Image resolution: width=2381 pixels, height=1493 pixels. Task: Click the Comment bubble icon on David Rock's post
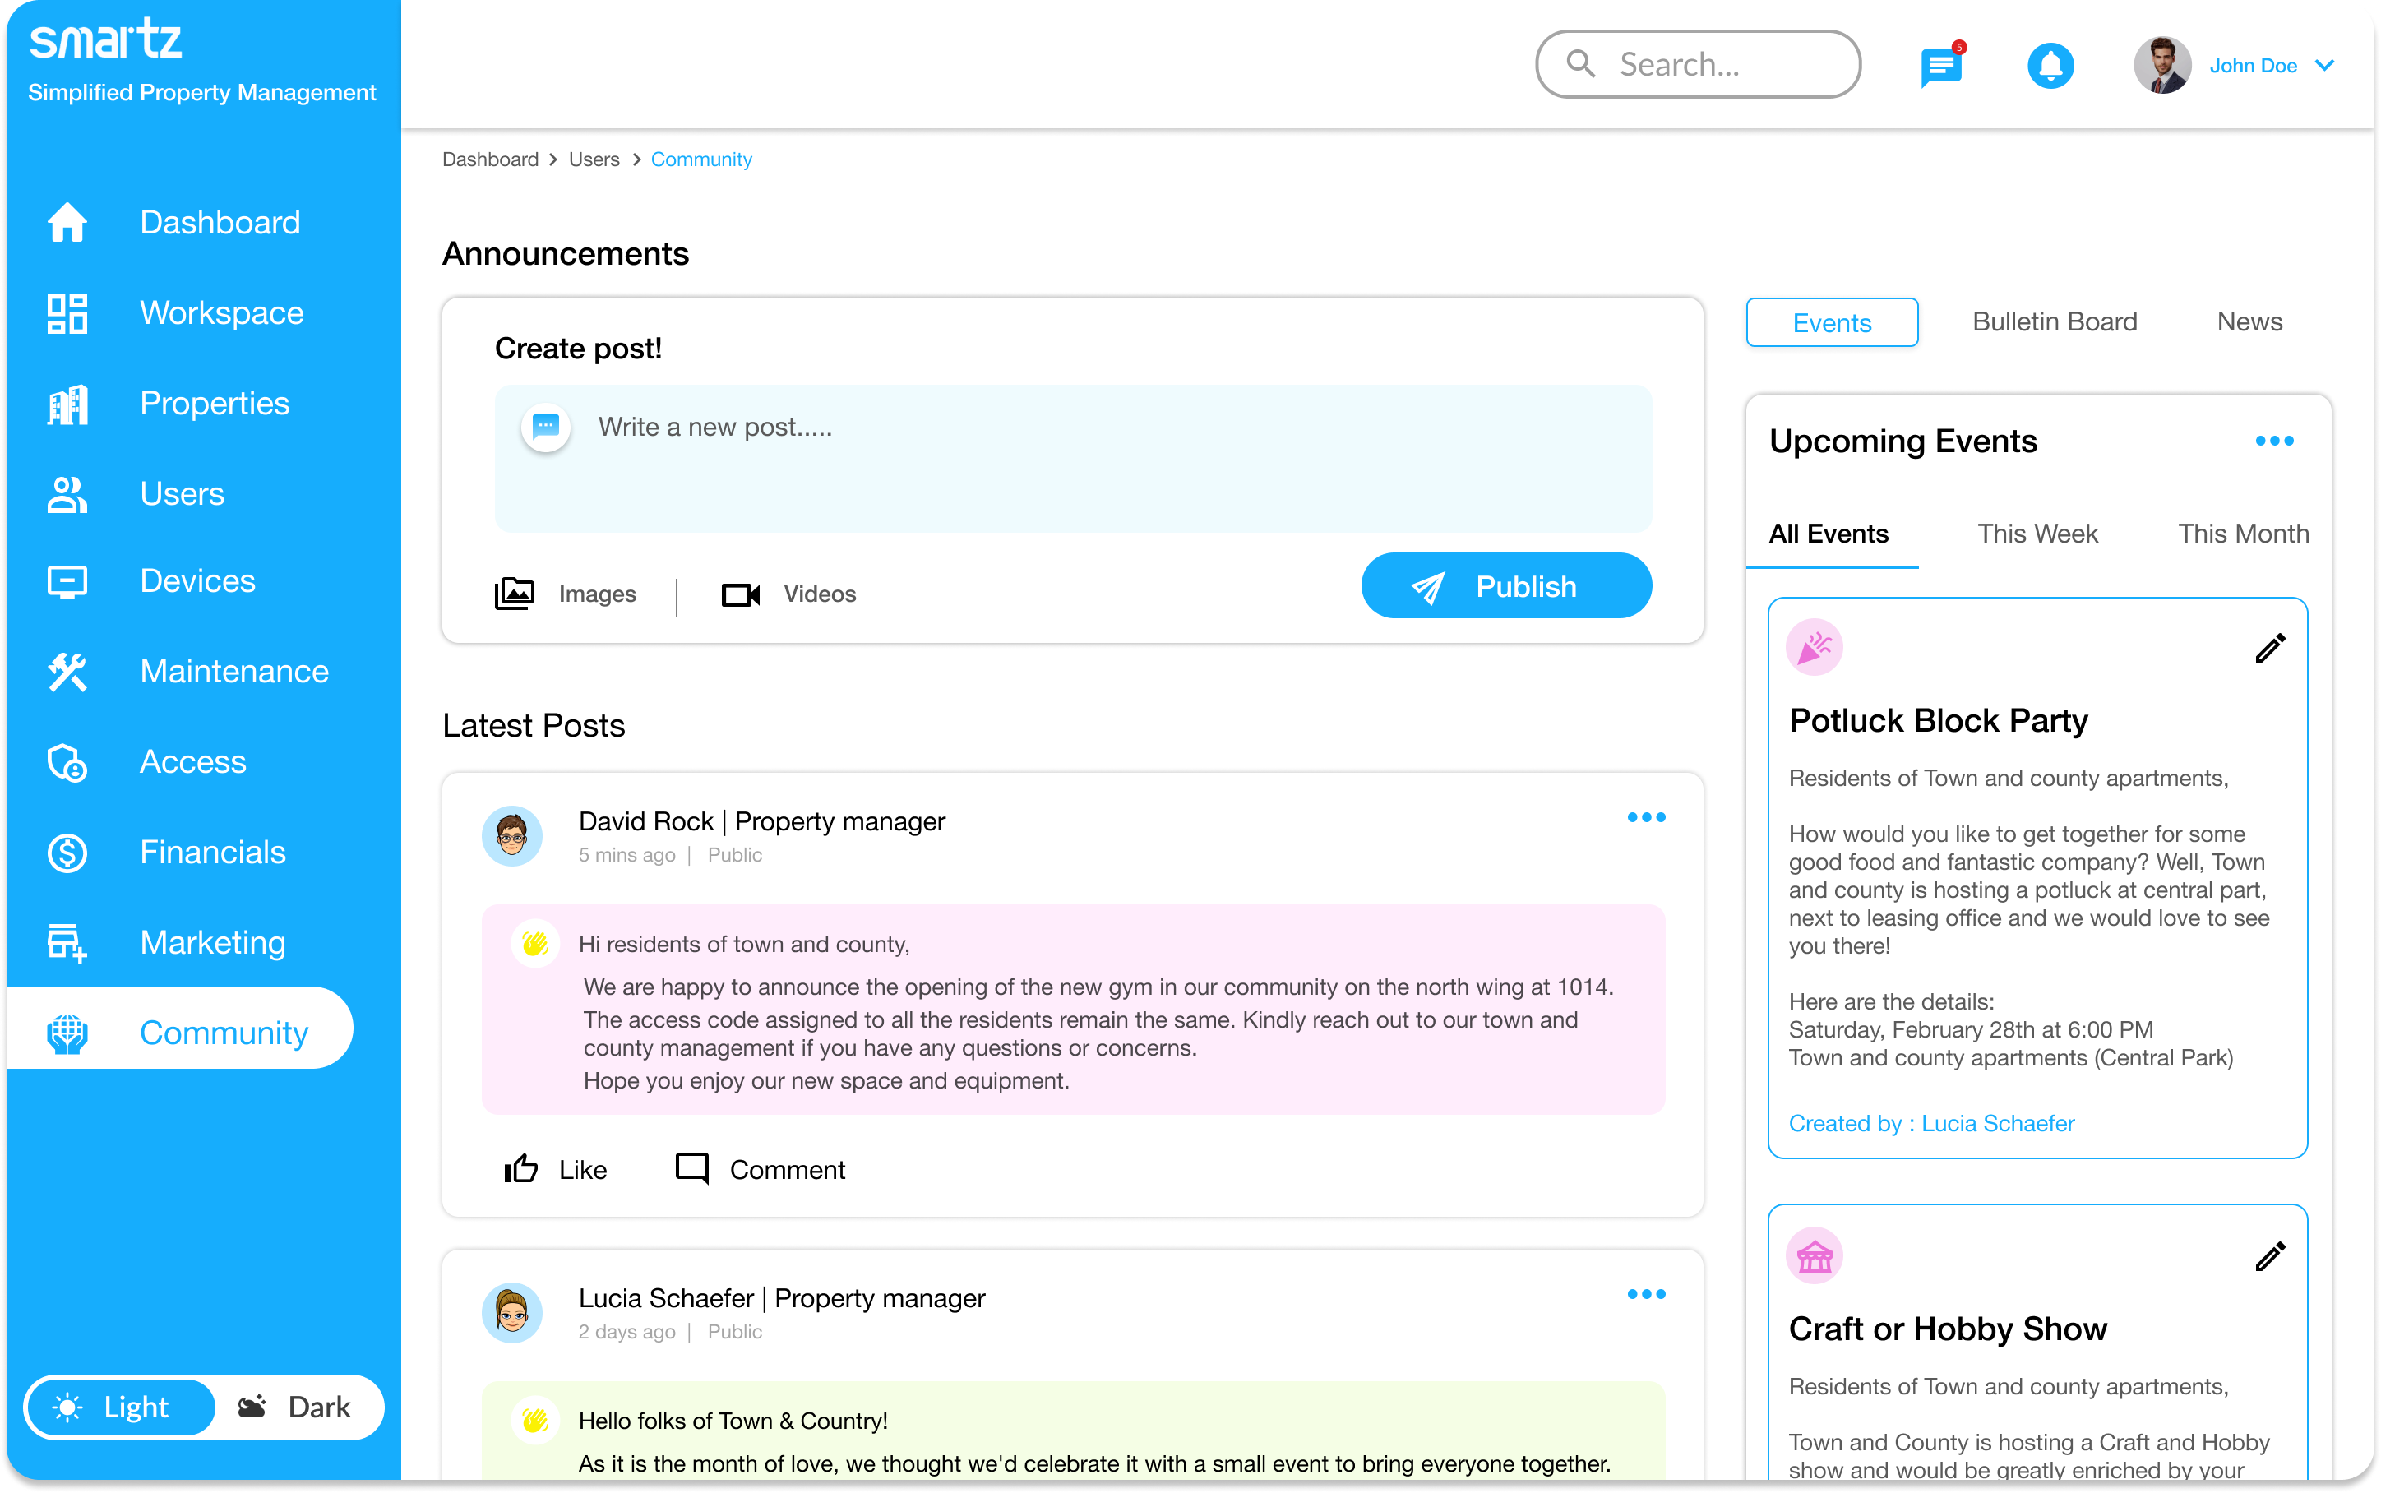tap(692, 1169)
